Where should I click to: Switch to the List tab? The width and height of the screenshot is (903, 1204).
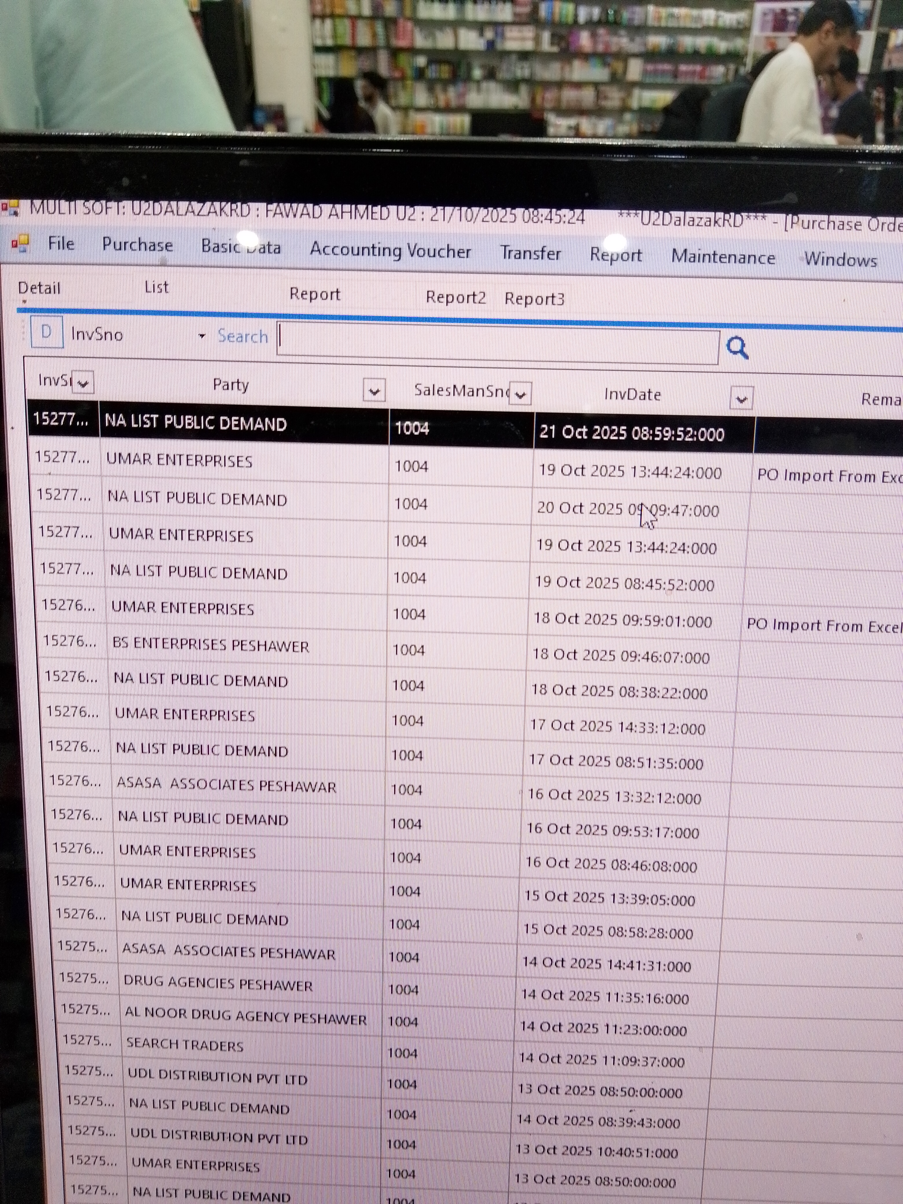[156, 287]
